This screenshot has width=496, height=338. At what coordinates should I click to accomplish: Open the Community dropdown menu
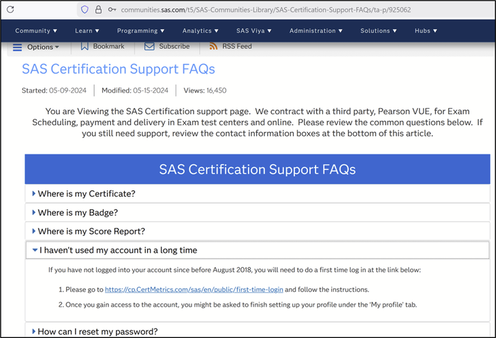click(x=36, y=31)
